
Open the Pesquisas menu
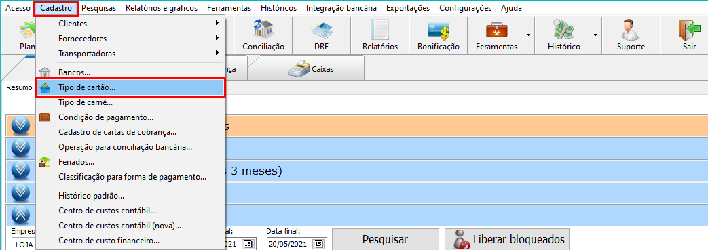tap(98, 8)
